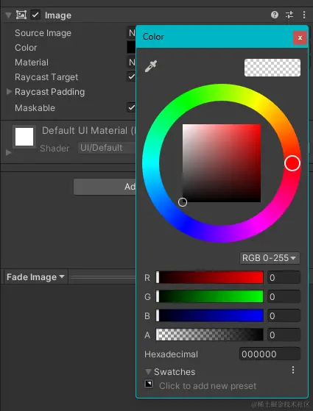313x411 pixels.
Task: Click the R value input field
Action: pyautogui.click(x=284, y=277)
